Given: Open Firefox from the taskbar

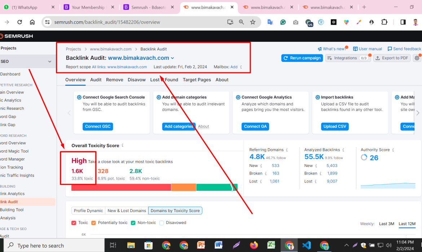Looking at the screenshot, I should [x=254, y=245].
